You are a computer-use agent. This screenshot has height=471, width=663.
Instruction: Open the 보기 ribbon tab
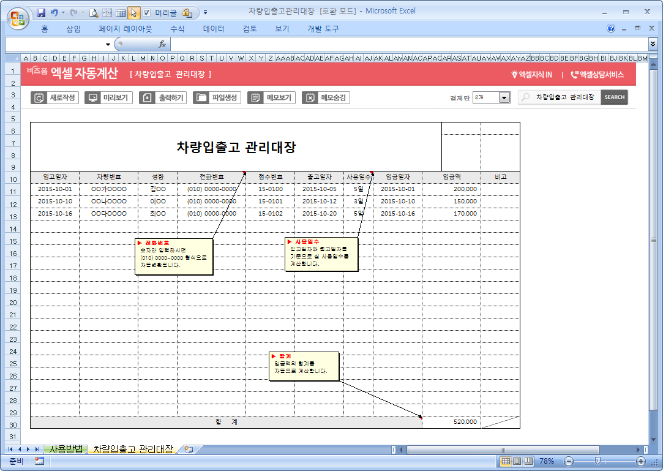click(x=282, y=29)
